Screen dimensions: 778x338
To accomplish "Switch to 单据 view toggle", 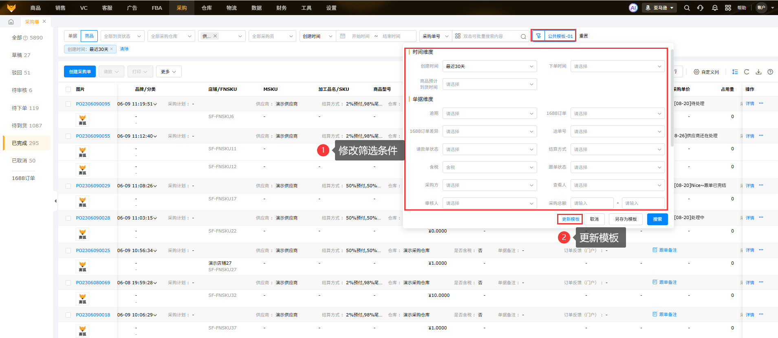I will (73, 36).
